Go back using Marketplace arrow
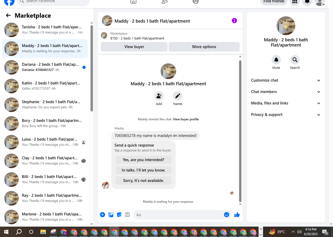 click(8, 16)
